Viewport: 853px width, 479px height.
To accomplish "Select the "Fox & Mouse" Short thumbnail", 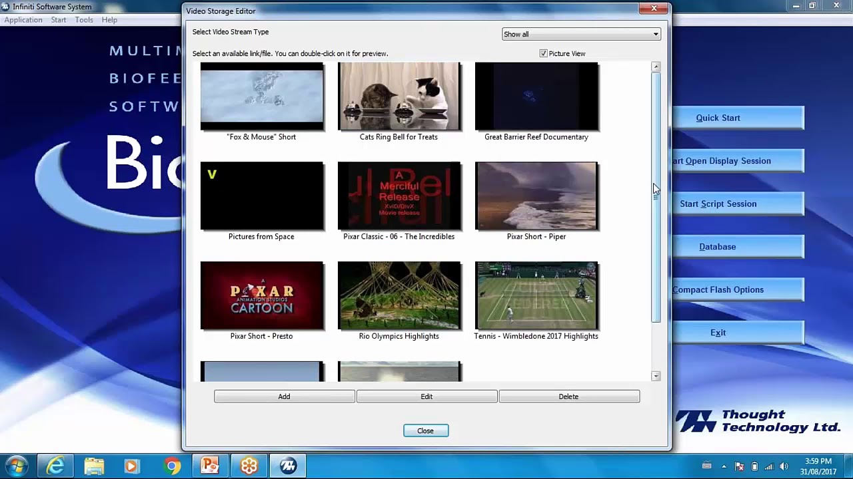I will (262, 96).
